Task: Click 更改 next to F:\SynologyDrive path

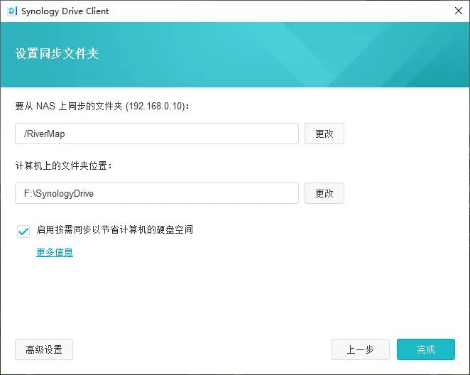Action: [x=324, y=193]
